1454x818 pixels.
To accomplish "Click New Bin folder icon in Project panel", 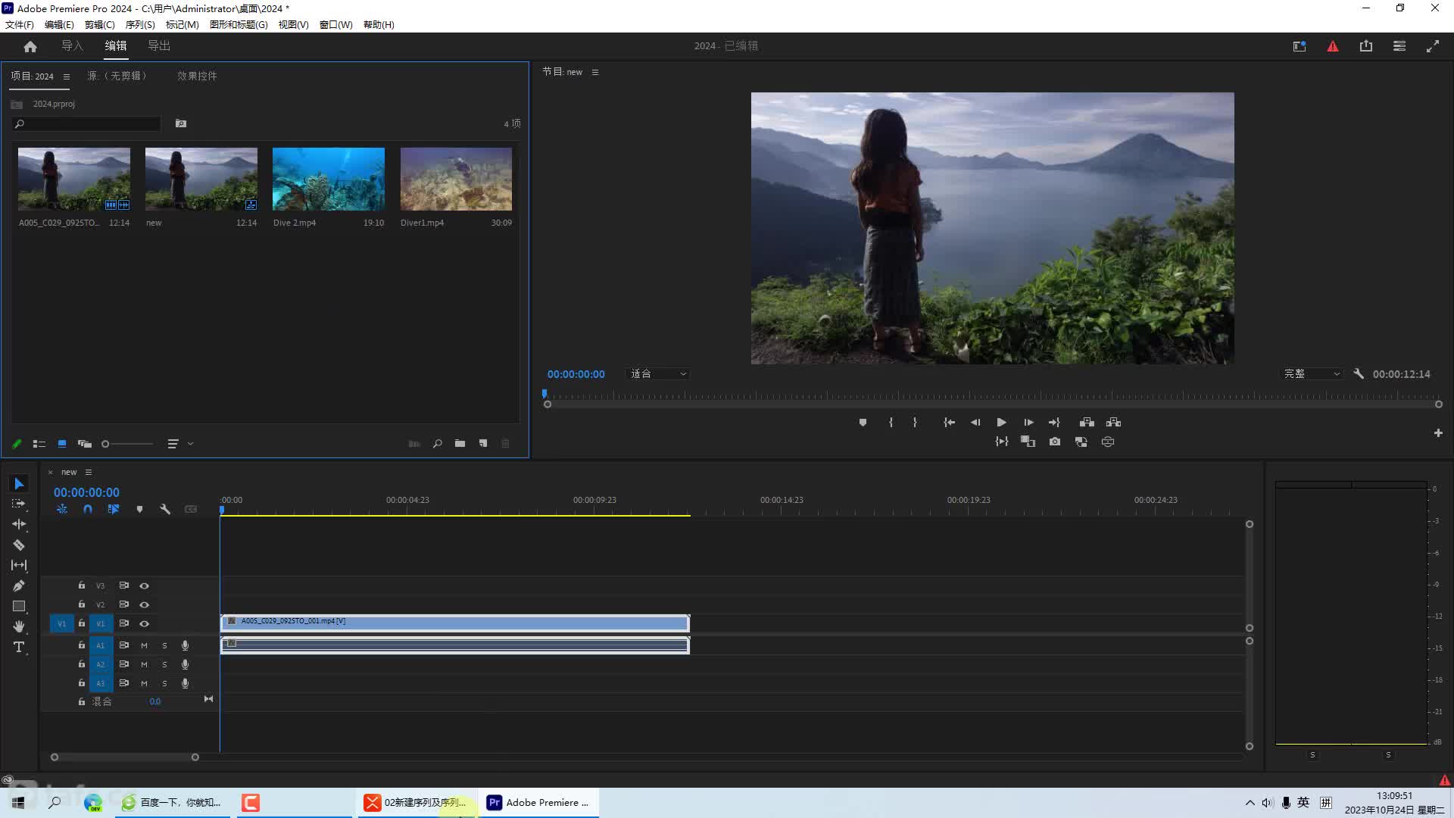I will [460, 444].
